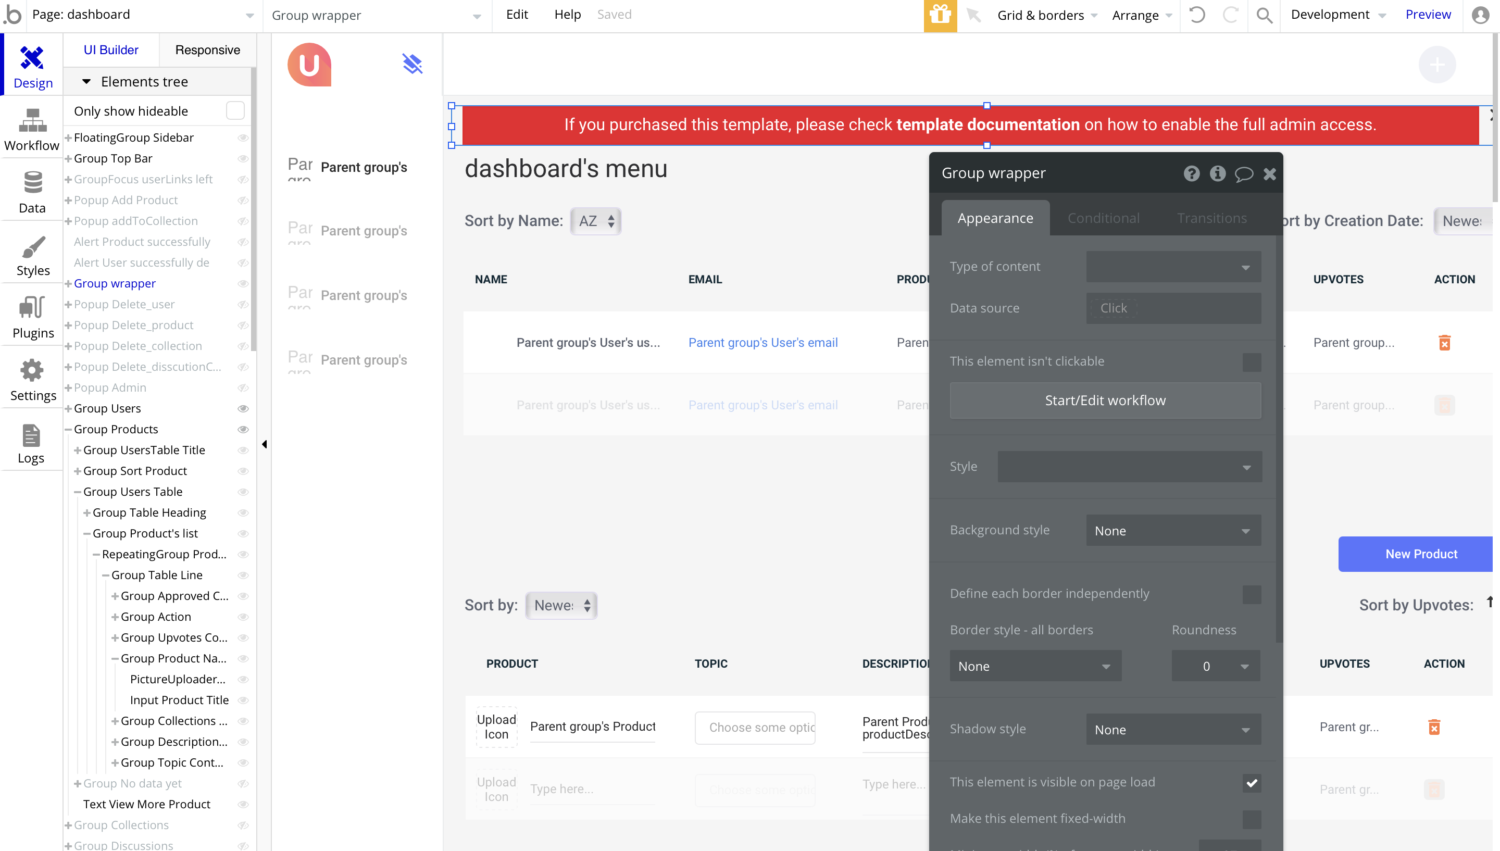Enable 'This element isn't clickable' checkbox
Image resolution: width=1500 pixels, height=851 pixels.
click(1251, 362)
